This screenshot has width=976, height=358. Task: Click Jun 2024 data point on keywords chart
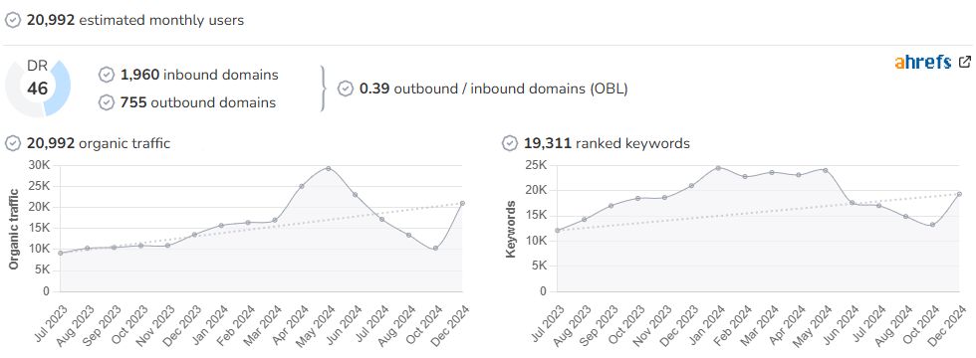[x=853, y=203]
